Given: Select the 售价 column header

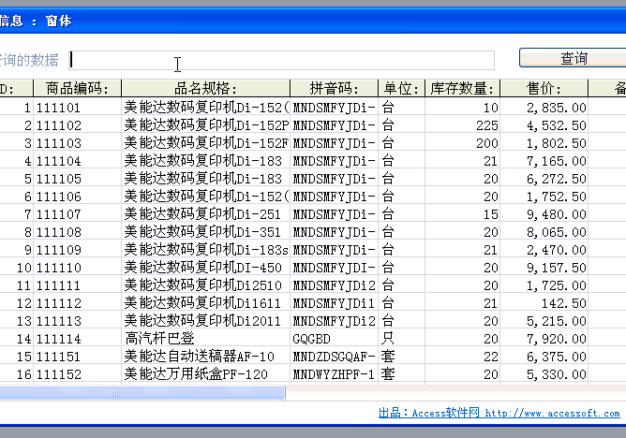Looking at the screenshot, I should tap(544, 88).
